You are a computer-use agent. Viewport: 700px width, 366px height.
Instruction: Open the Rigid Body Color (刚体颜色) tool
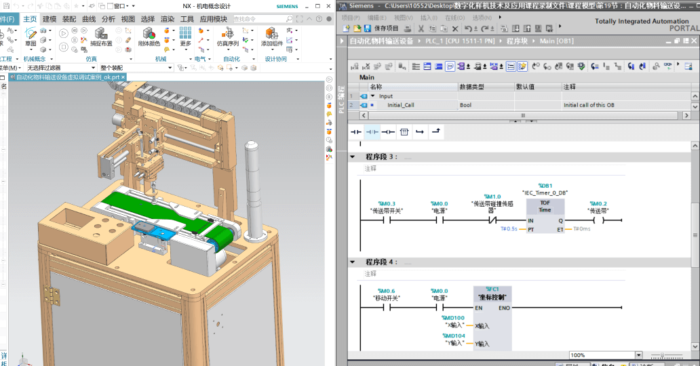pos(149,37)
